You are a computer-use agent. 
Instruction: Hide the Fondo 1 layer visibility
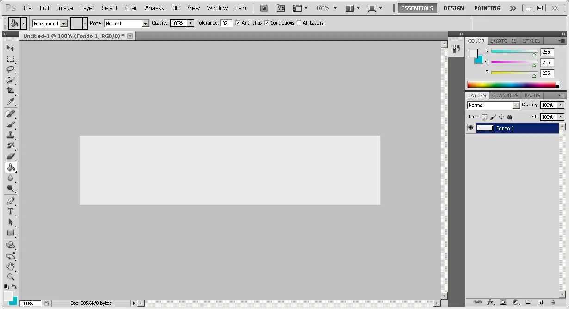(470, 128)
